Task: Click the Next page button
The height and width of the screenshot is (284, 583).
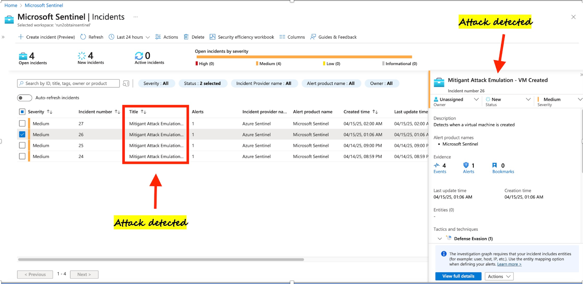Action: (84, 275)
